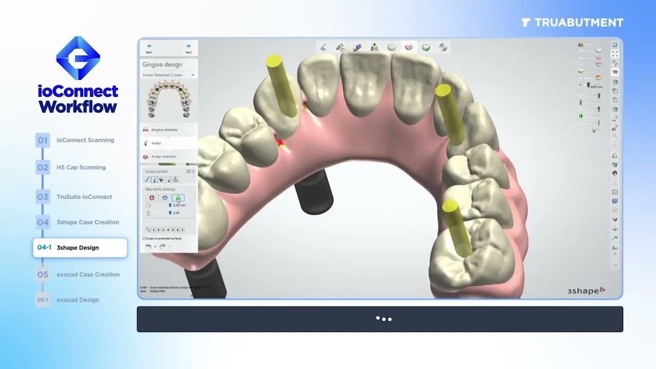Choose the green wax knife mode

[x=178, y=198]
